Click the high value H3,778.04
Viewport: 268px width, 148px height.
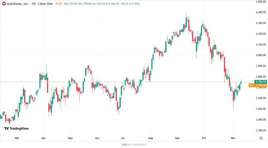[x=85, y=4]
